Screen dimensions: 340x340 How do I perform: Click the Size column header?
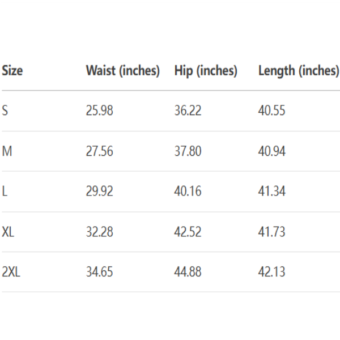click(12, 71)
